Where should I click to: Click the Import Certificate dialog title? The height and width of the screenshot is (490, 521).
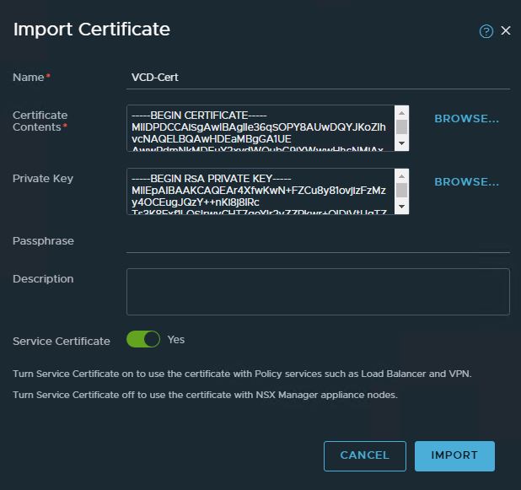coord(92,30)
